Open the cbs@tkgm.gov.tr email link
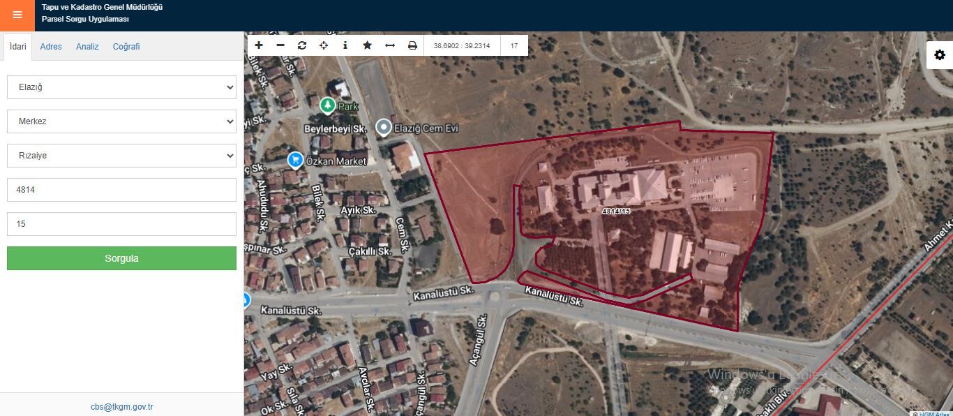 122,407
